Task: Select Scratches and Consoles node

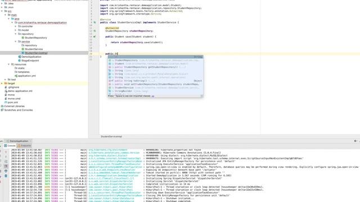Action: click(x=19, y=110)
